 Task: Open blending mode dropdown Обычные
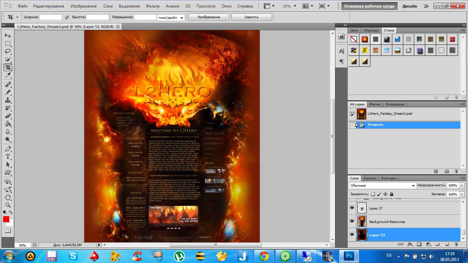pos(382,185)
